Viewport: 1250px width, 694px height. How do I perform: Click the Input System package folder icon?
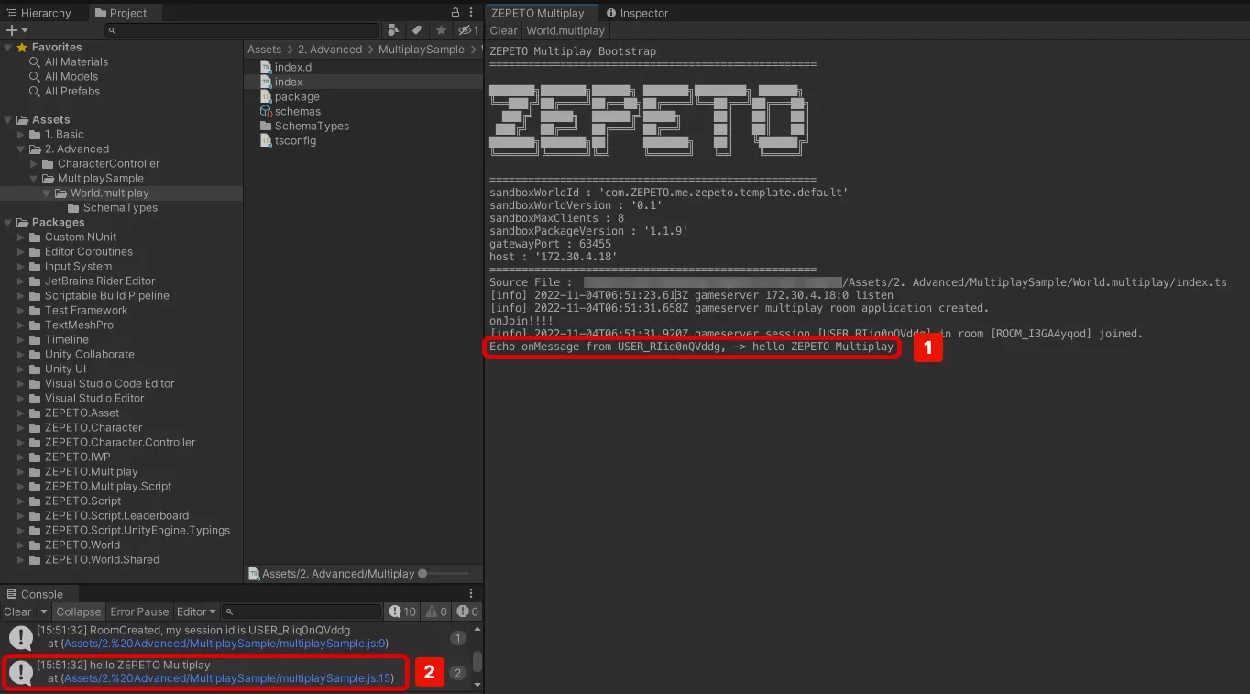coord(35,266)
